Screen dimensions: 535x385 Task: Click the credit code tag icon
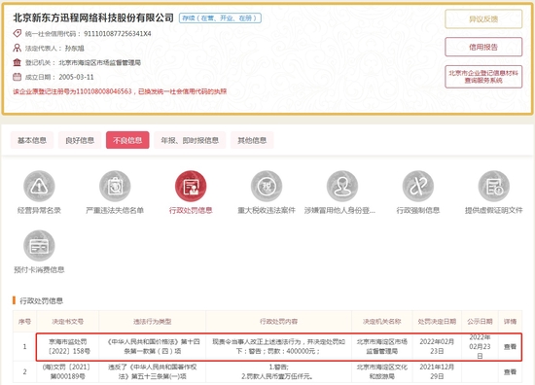click(18, 33)
